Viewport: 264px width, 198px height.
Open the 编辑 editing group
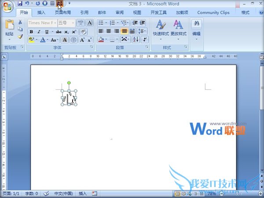pos(196,30)
